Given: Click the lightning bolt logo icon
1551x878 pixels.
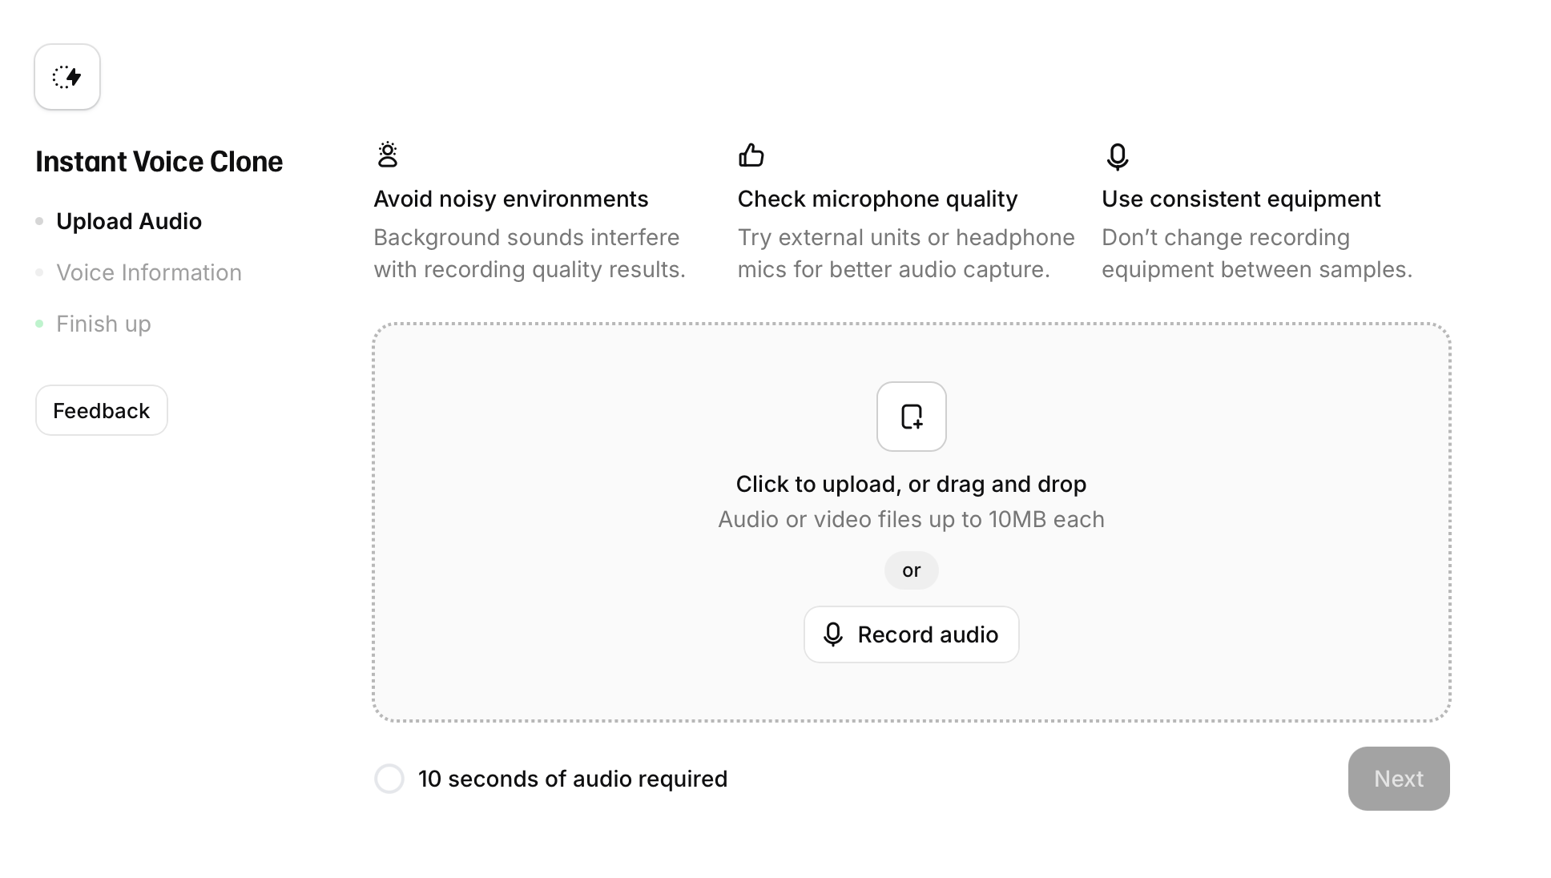Looking at the screenshot, I should [67, 77].
